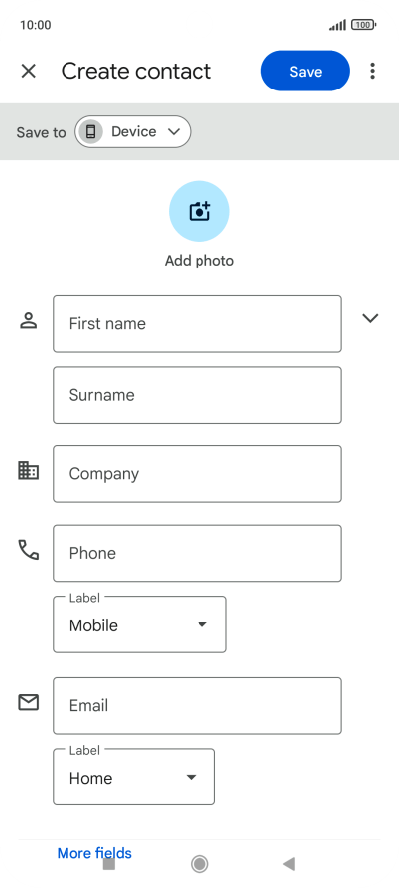Screen dimensions: 399x888
Task: Save the new contact
Action: [x=305, y=71]
